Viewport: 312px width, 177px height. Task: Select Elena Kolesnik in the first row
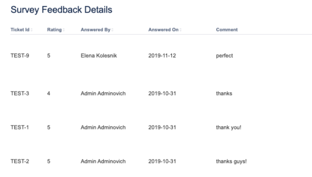[99, 56]
